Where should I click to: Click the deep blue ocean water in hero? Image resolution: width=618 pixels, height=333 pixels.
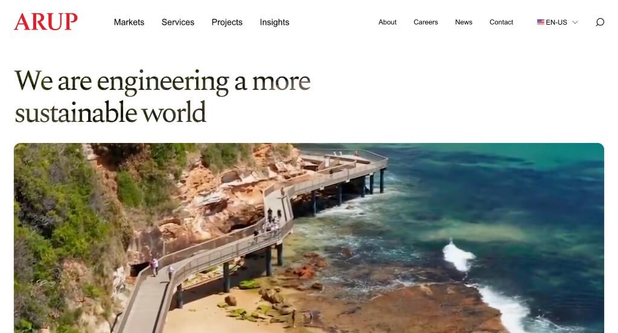[512, 185]
